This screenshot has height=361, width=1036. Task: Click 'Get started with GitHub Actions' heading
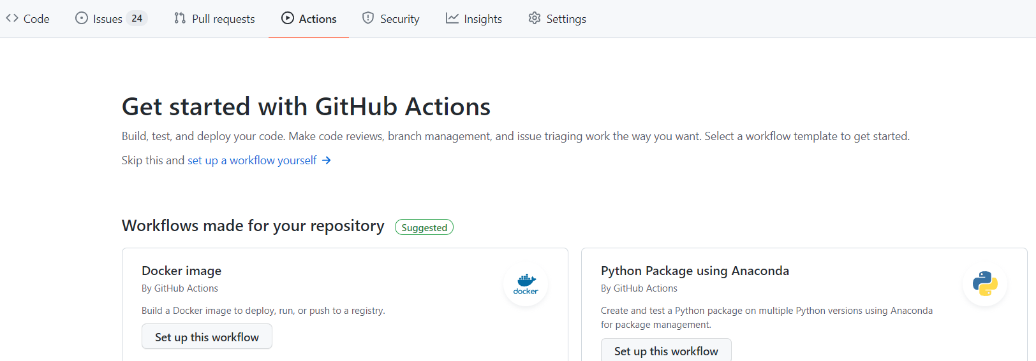coord(306,106)
